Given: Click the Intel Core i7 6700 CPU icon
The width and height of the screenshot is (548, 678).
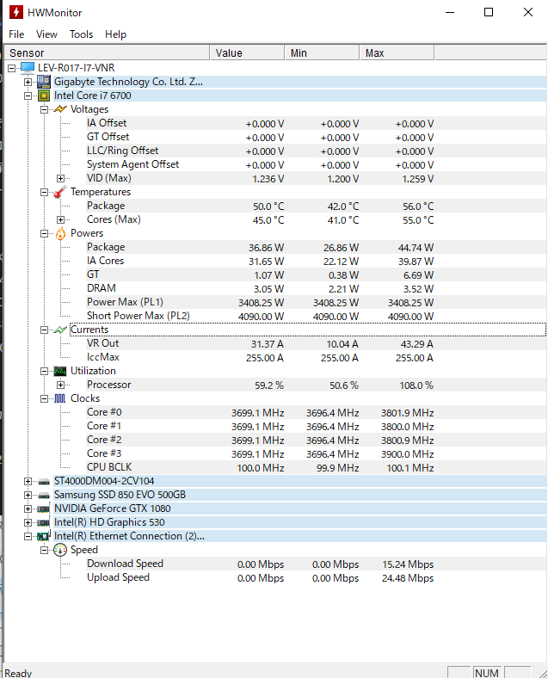Looking at the screenshot, I should click(44, 96).
